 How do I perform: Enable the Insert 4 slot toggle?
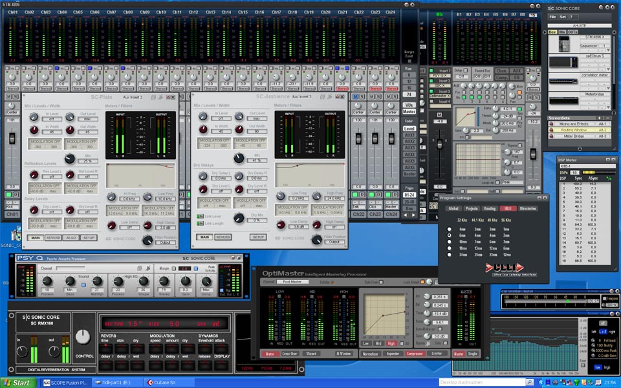point(431,102)
